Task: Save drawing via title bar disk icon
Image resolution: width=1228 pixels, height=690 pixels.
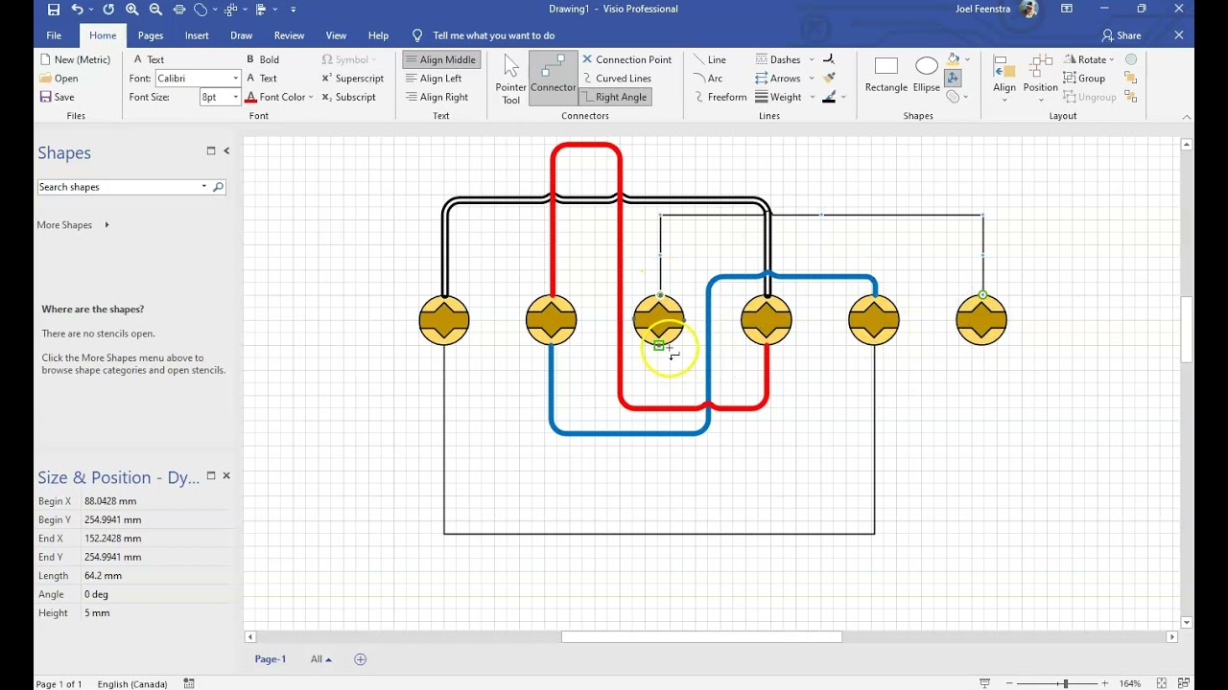Action: pyautogui.click(x=54, y=10)
